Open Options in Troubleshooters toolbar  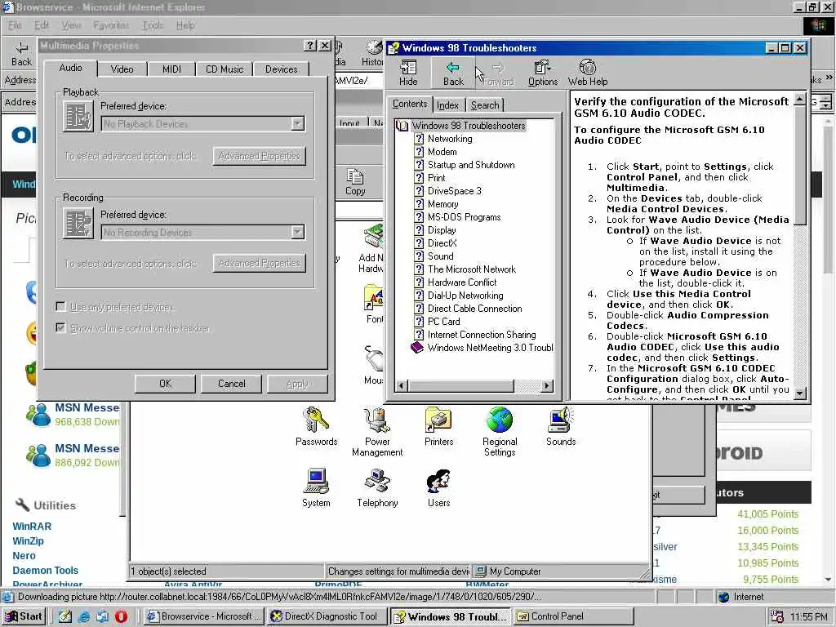543,73
